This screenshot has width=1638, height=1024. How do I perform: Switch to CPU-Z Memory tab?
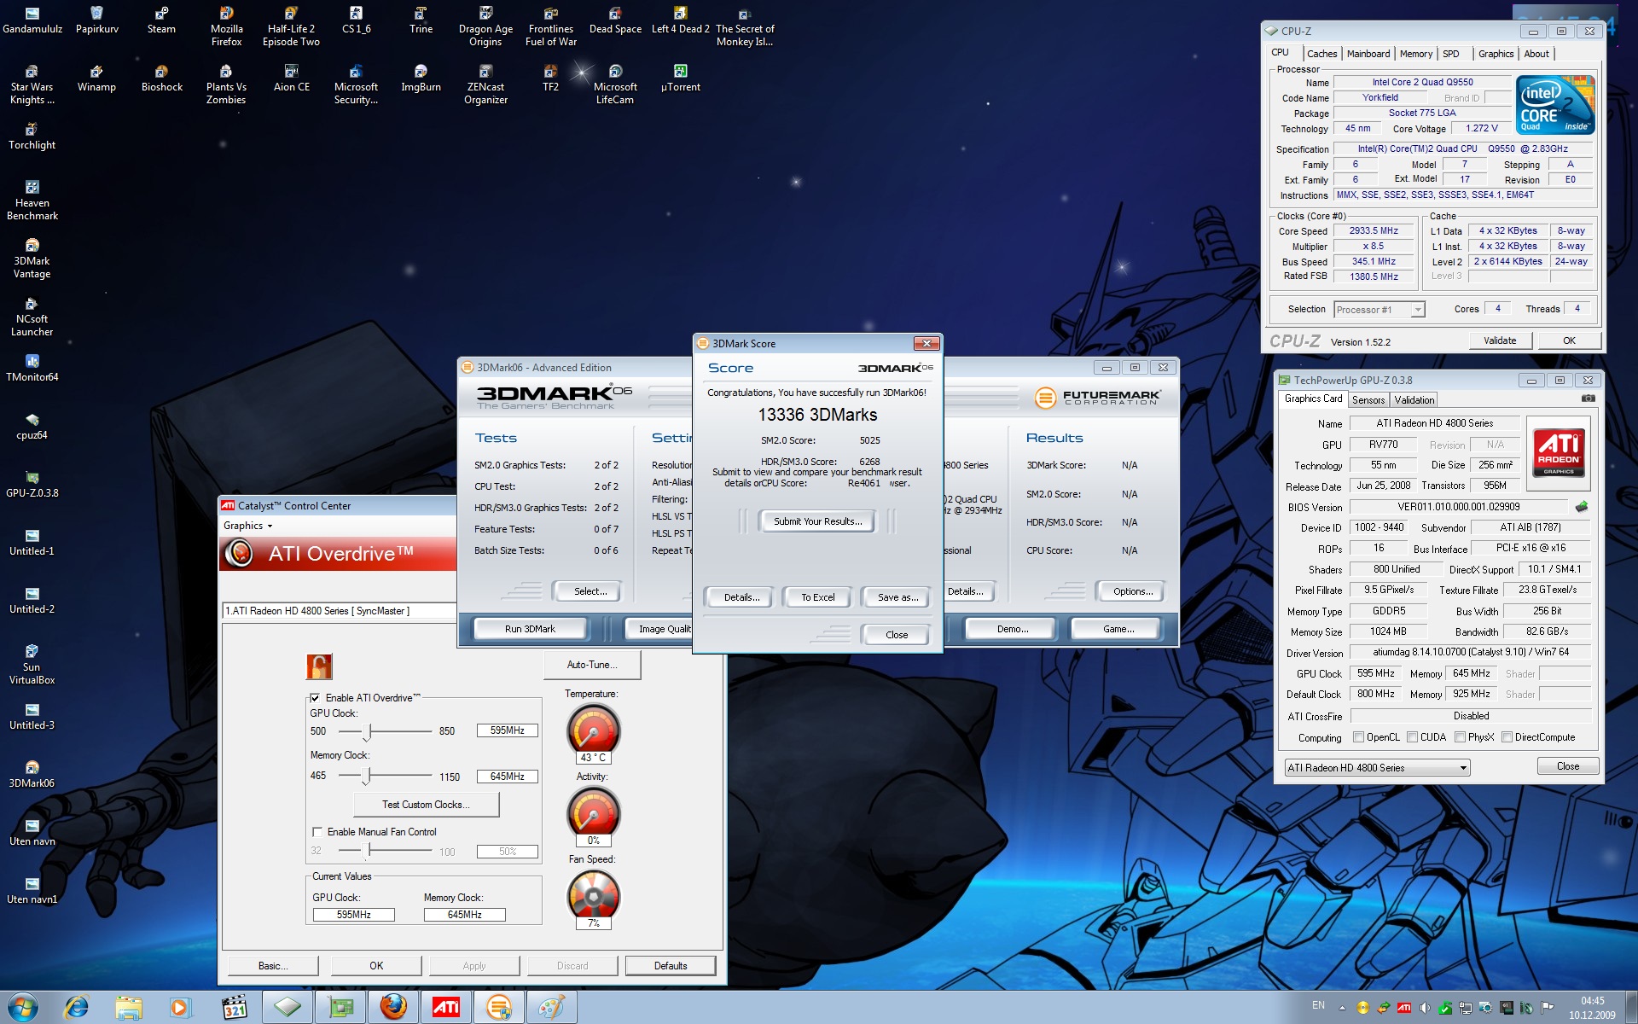click(x=1416, y=54)
